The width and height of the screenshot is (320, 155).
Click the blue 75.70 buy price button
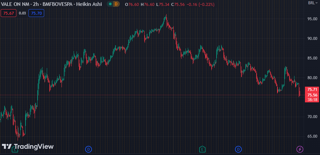(36, 13)
